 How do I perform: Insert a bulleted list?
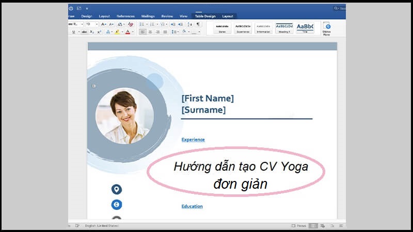pos(142,24)
